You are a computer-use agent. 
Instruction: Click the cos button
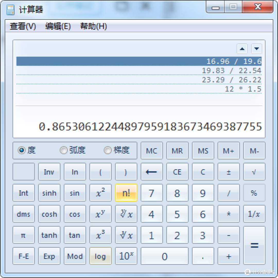tap(75, 214)
